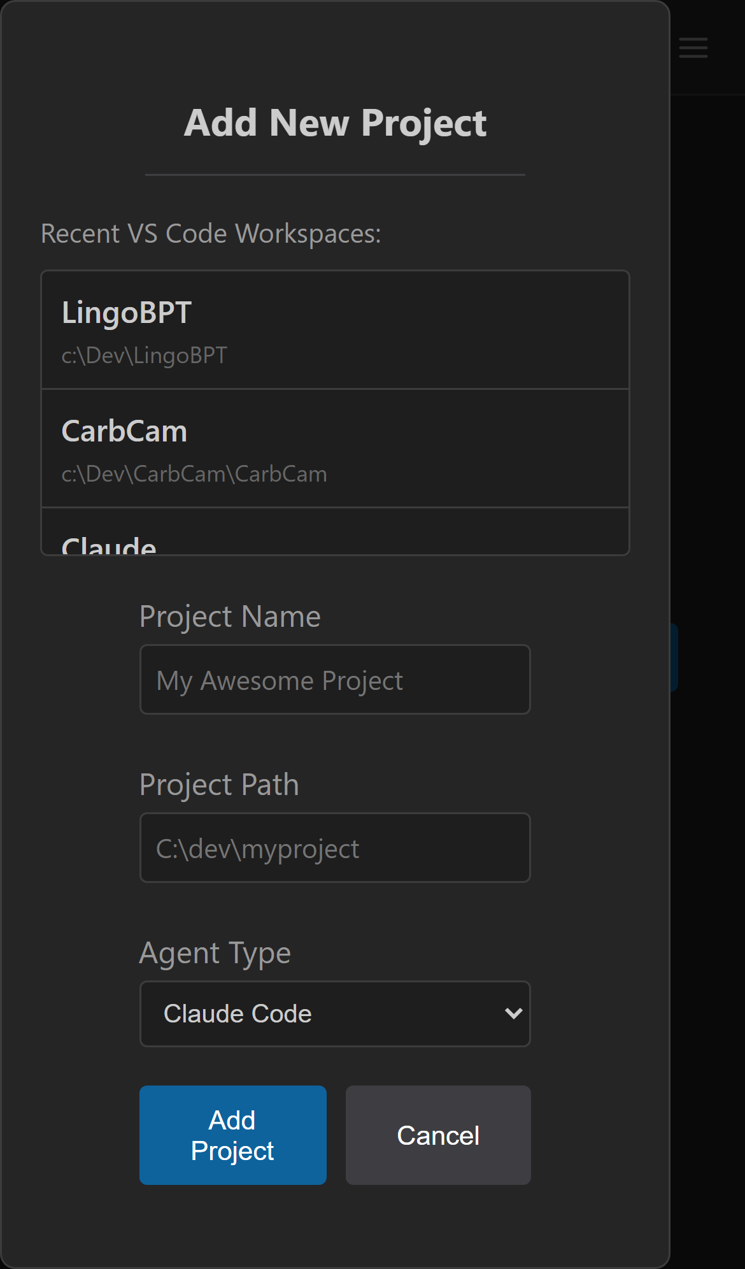
Task: Click the My Awesome Project placeholder field
Action: pos(335,679)
